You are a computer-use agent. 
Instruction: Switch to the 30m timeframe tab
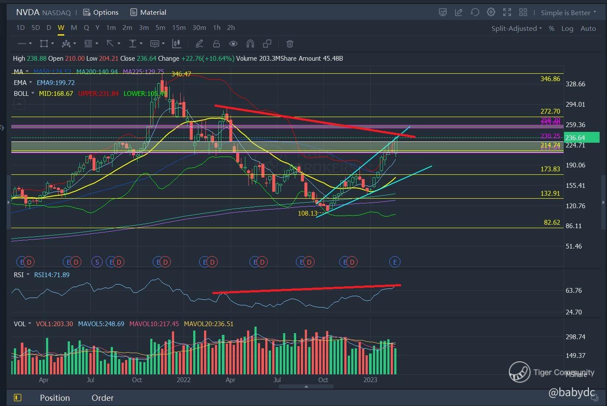[199, 27]
